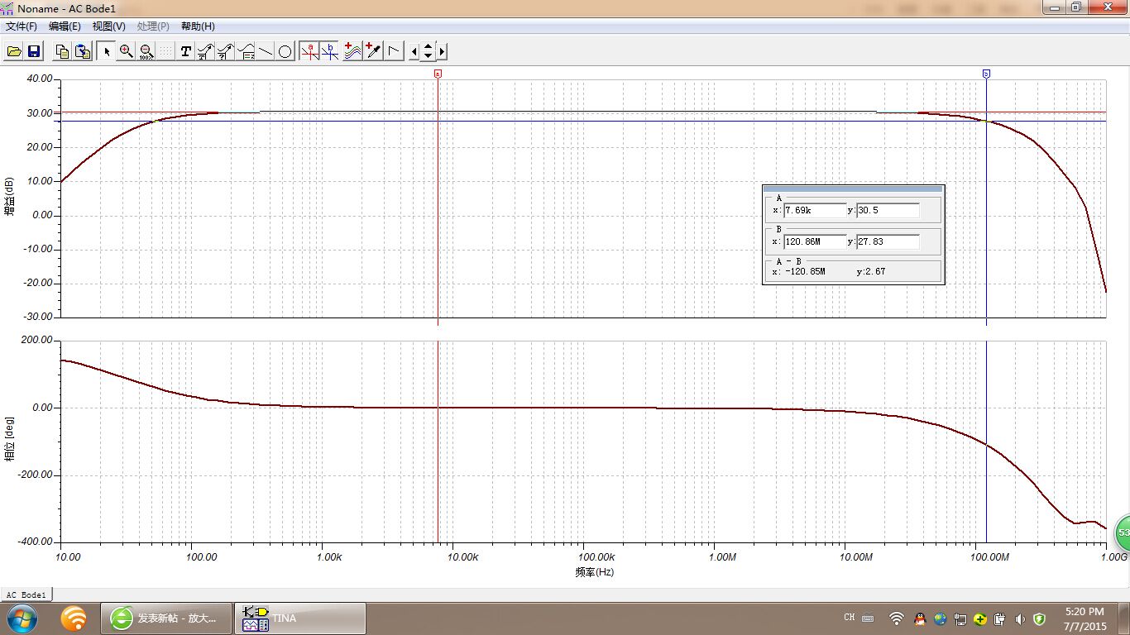
Task: Click the power plug tray icon
Action: 1000,618
